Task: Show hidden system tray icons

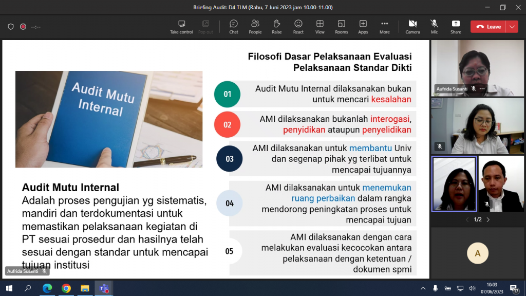Action: (423, 288)
